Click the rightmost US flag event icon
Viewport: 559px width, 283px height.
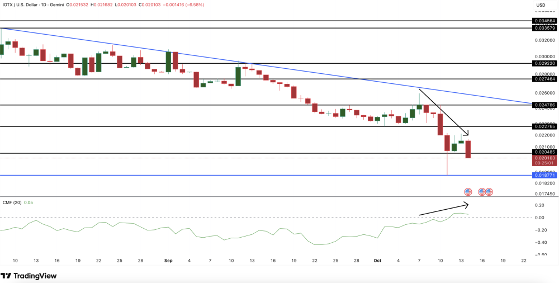(x=489, y=192)
